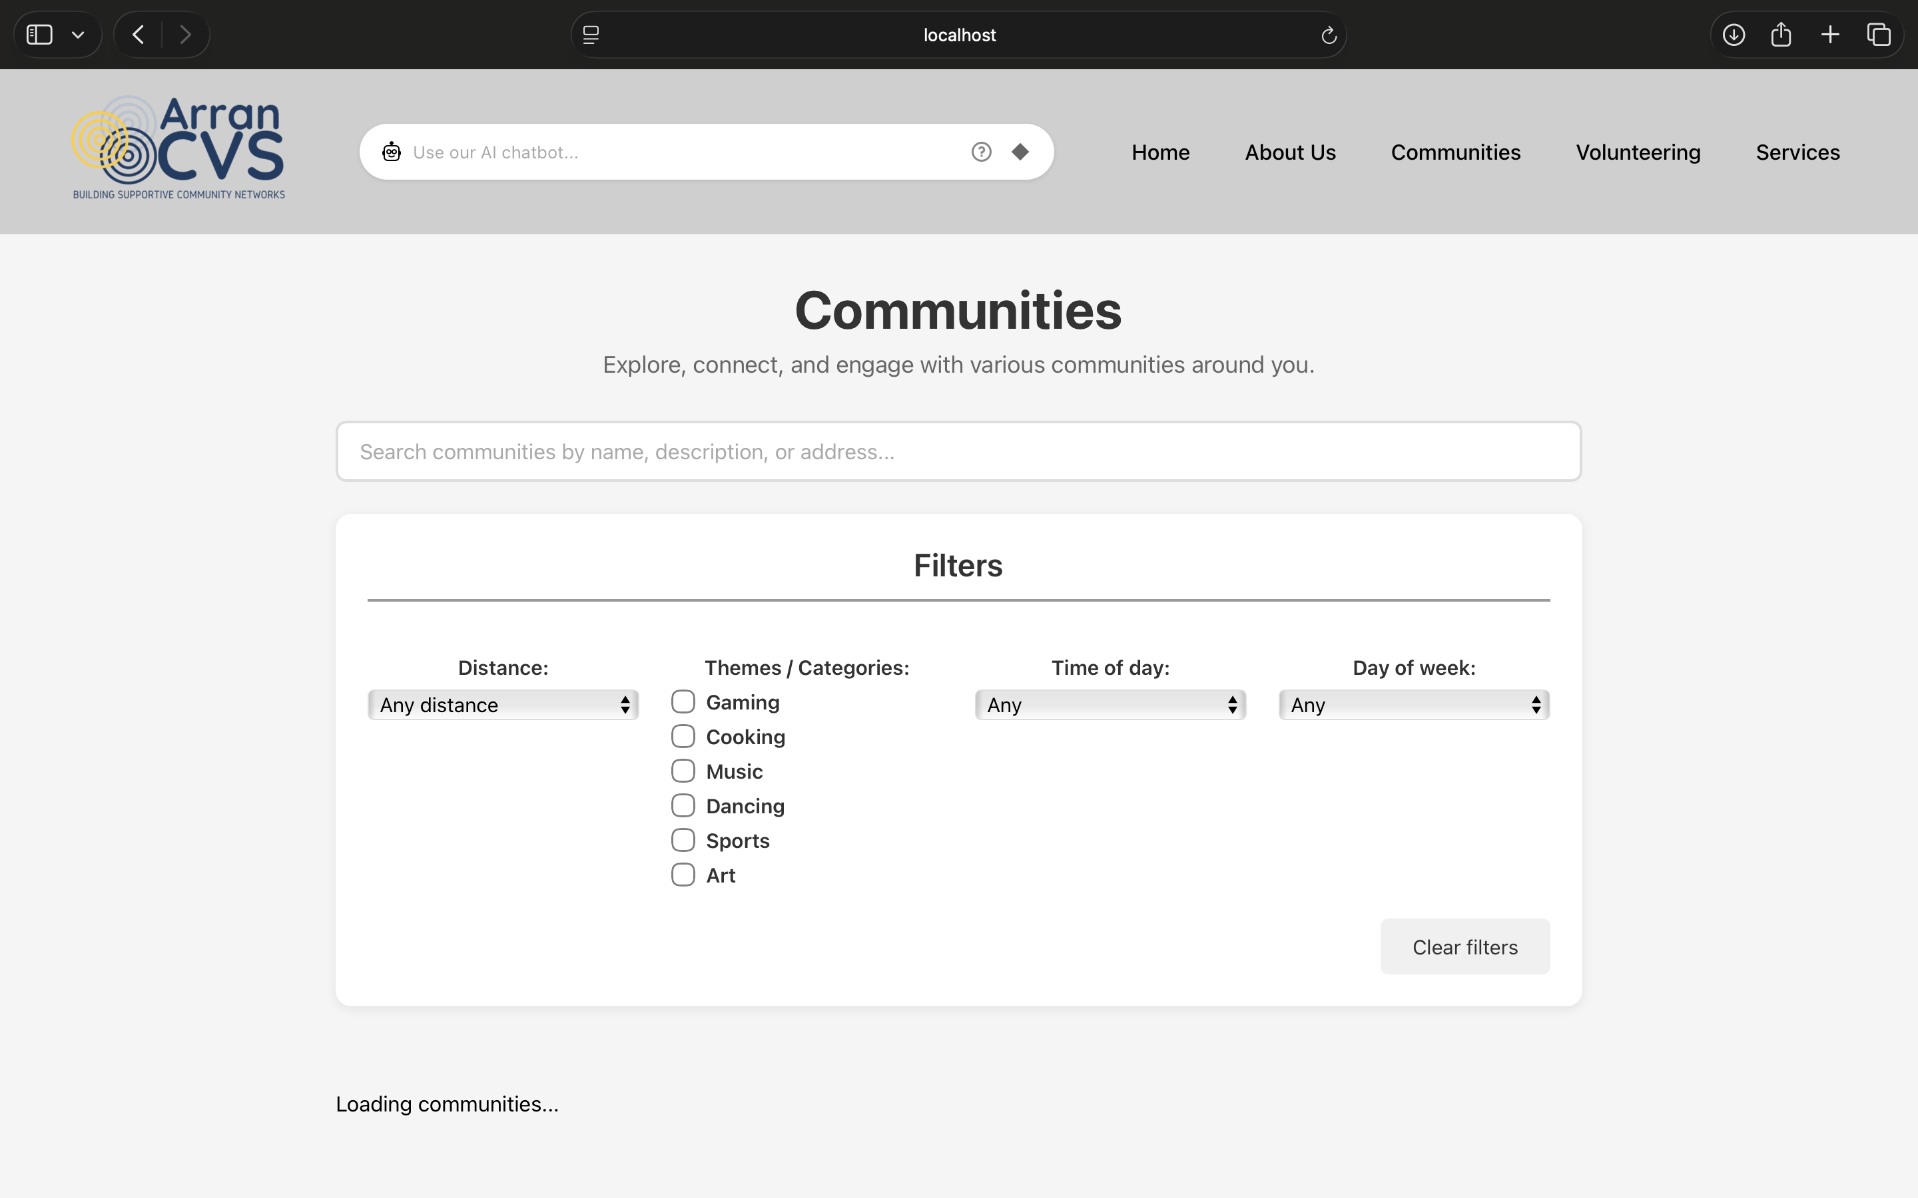Select Volunteering in the navigation menu
The width and height of the screenshot is (1918, 1198).
[x=1638, y=151]
